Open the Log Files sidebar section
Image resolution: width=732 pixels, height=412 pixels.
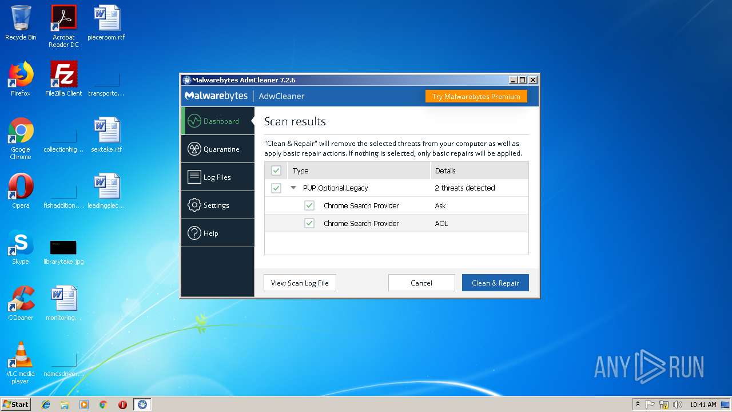(218, 177)
